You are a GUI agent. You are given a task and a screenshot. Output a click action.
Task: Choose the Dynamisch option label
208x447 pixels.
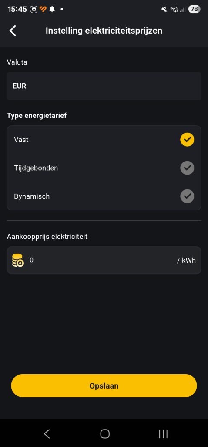coord(32,196)
